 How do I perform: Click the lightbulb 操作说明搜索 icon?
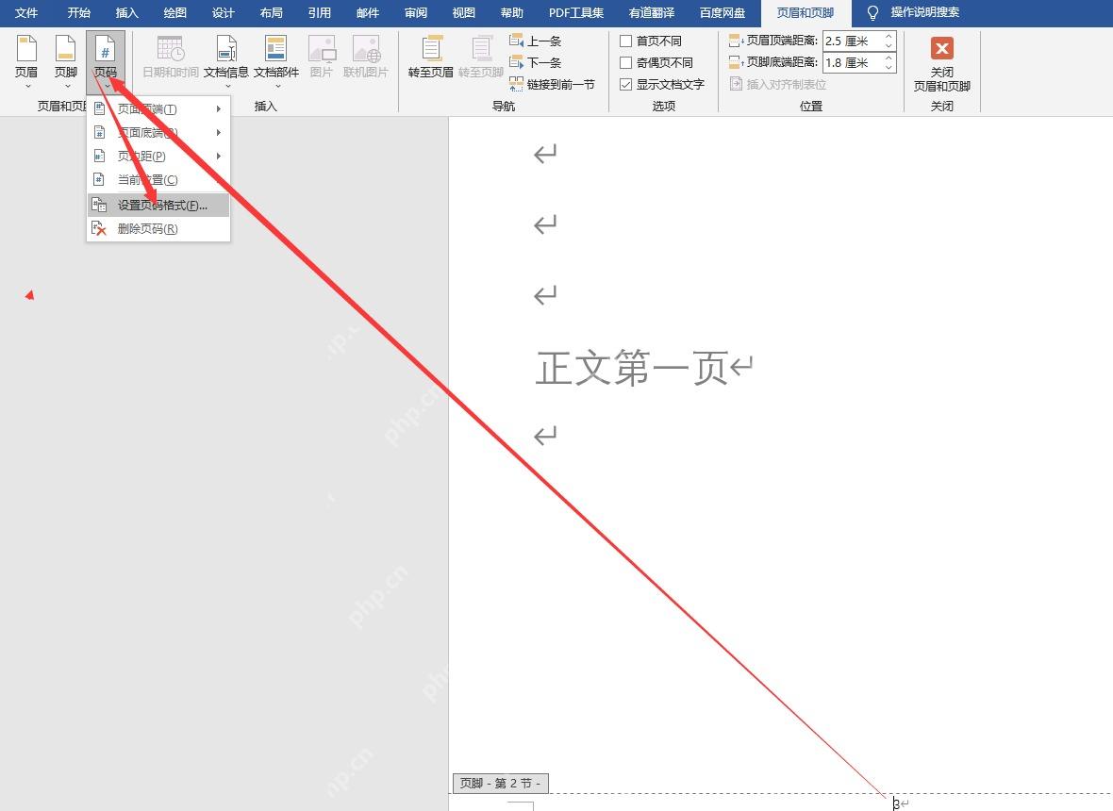click(873, 13)
